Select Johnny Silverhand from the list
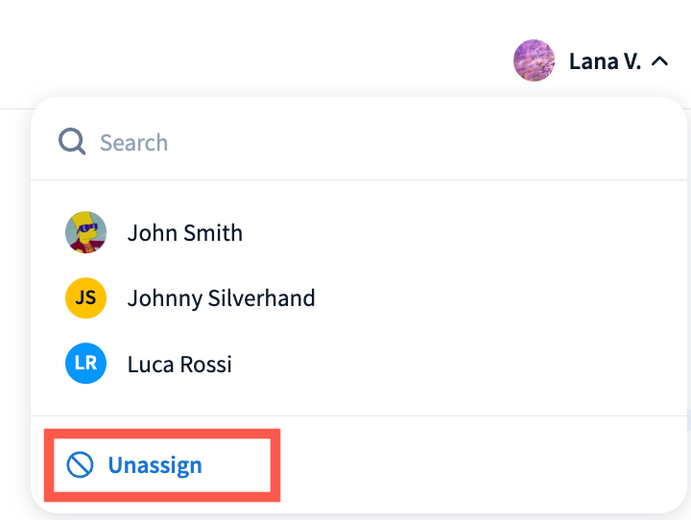 tap(221, 298)
